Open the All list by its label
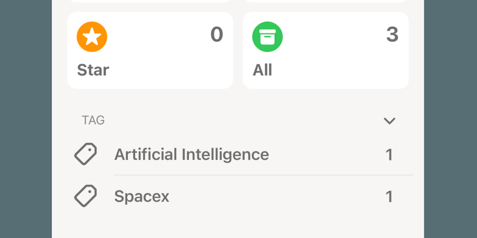477x238 pixels. 262,70
